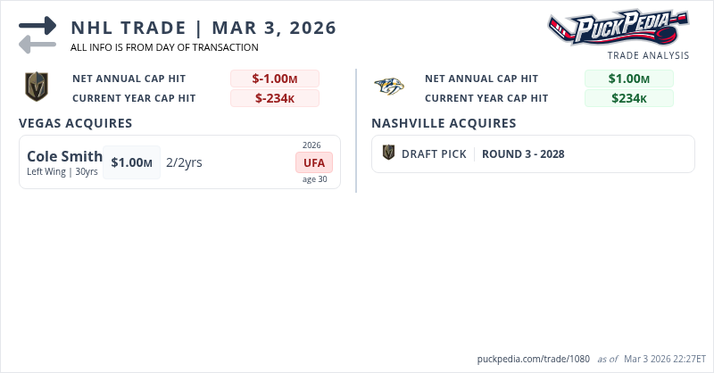This screenshot has width=714, height=373.
Task: Click the $1.00M cap hit box
Action: [x=131, y=162]
